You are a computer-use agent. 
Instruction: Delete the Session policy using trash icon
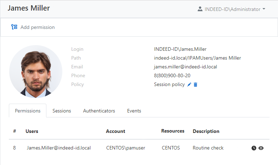click(x=195, y=85)
